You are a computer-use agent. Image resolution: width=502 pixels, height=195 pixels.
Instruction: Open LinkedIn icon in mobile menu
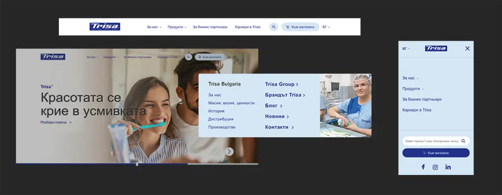pos(448,167)
